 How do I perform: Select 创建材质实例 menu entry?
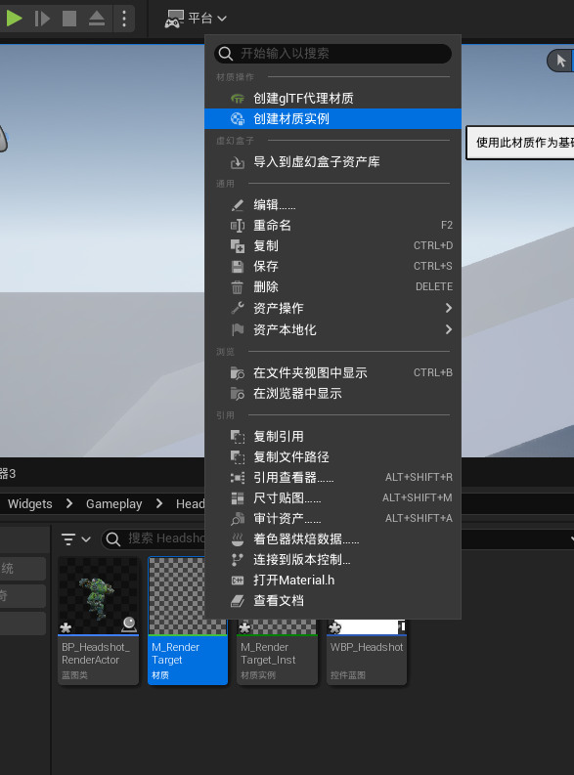click(x=332, y=118)
